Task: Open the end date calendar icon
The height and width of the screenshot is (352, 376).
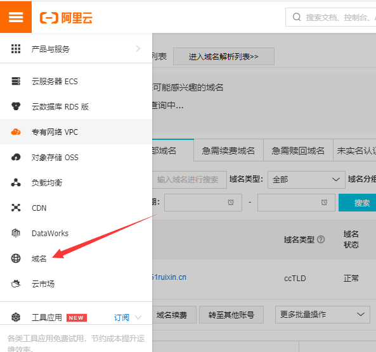Action: (324, 203)
